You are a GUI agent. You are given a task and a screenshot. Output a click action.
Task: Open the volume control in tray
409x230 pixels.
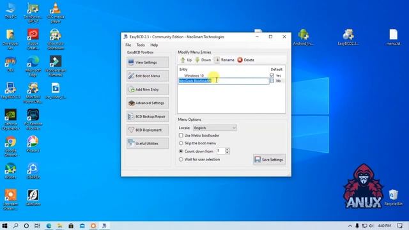(371, 226)
